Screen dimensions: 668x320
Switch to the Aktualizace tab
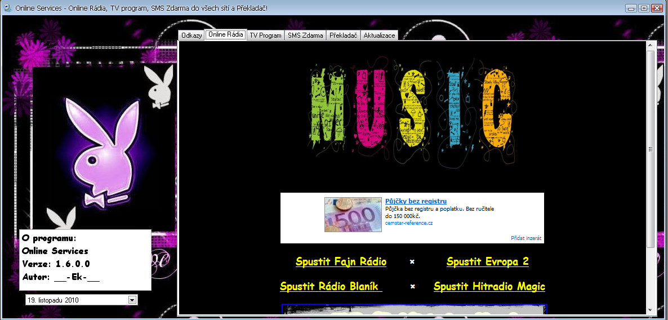pos(379,35)
